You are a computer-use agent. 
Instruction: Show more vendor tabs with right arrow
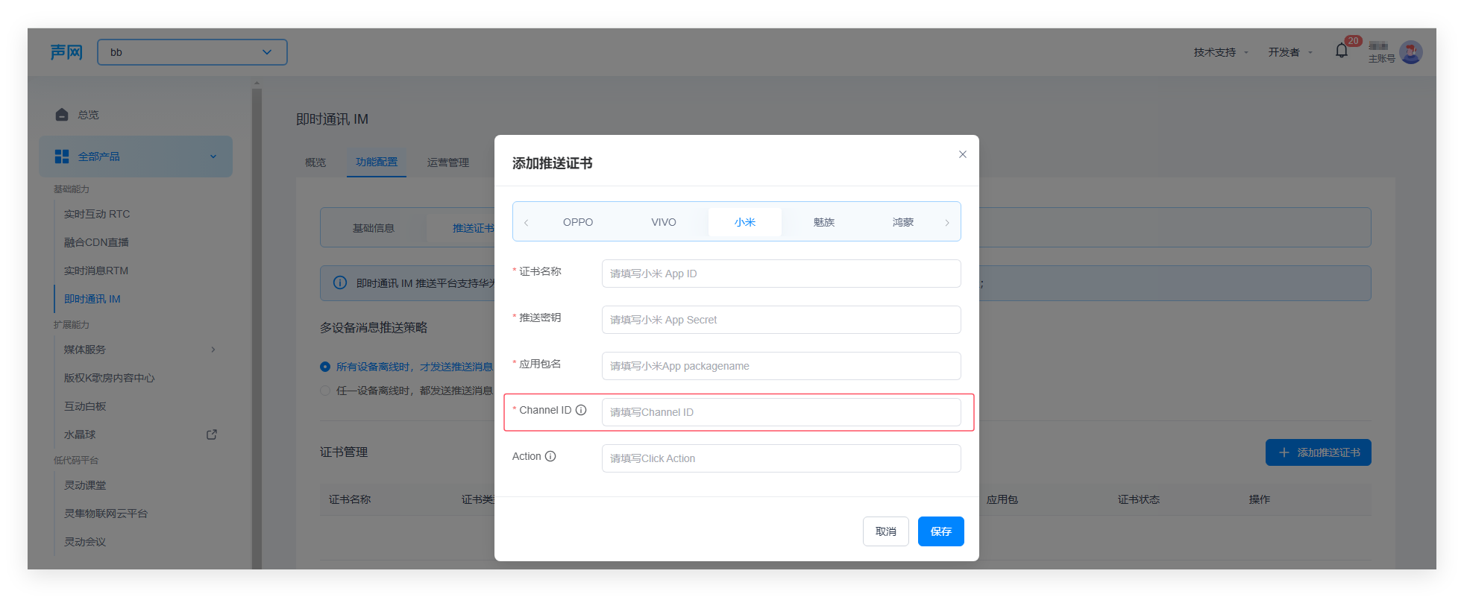[x=947, y=223]
